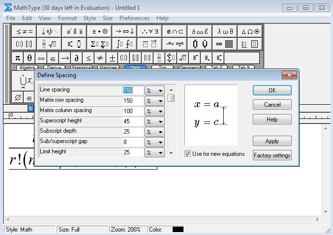Insert square root template from small bar

click(182, 58)
